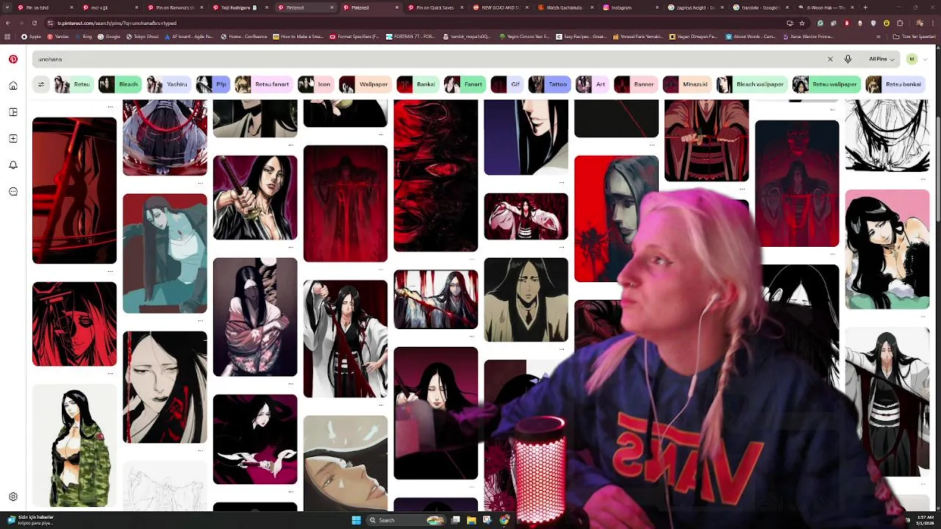941x529 pixels.
Task: Expand the bookmarks overflow chevron
Action: point(878,37)
